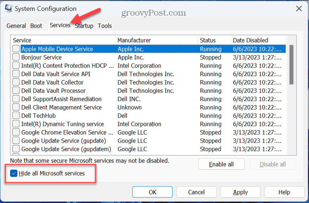Click the Apply button

click(x=241, y=192)
